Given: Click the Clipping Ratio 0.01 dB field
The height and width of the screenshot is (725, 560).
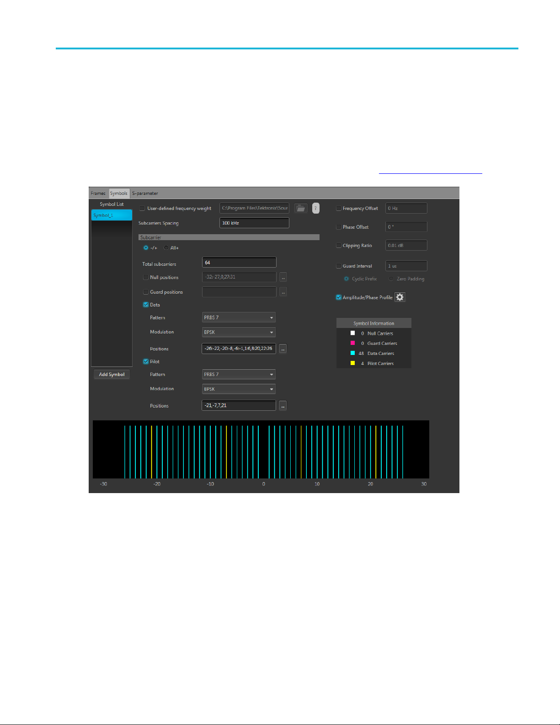Looking at the screenshot, I should tap(406, 245).
